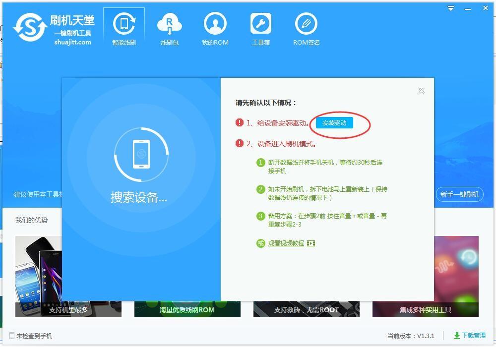Click the 我的ROM person icon
This screenshot has width=496, height=347.
point(215,24)
